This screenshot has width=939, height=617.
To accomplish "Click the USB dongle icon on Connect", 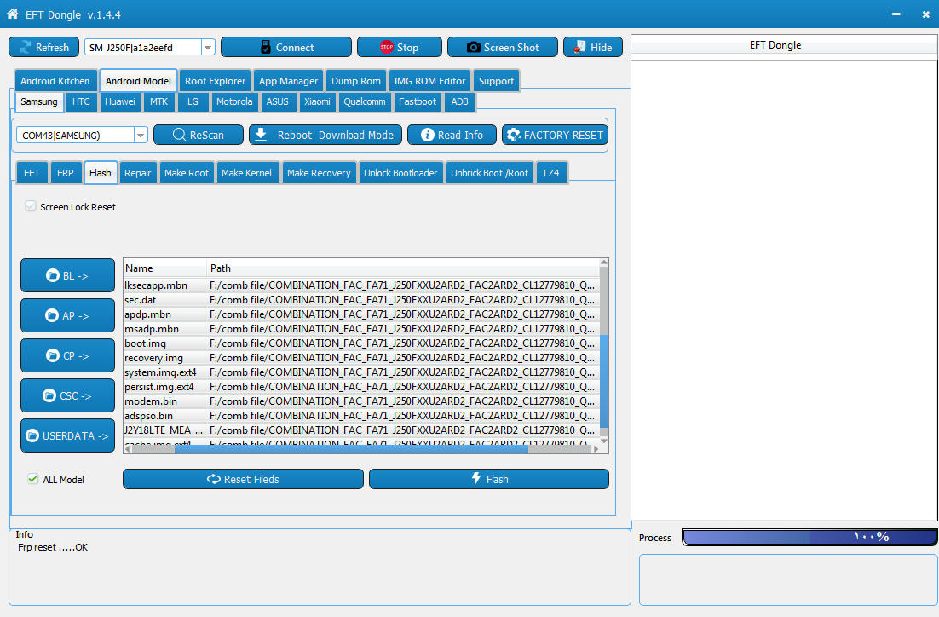I will coord(266,48).
